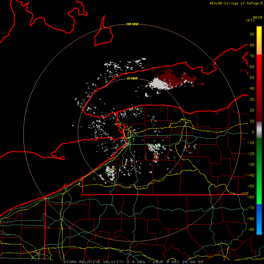Click the -10 value on velocity scale
This screenshot has width=264, height=264.
pos(251,143)
